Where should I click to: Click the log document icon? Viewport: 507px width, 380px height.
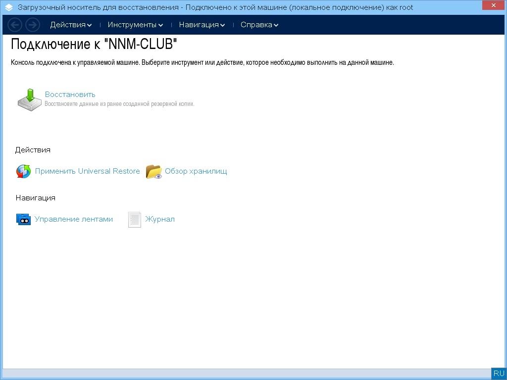pos(135,220)
